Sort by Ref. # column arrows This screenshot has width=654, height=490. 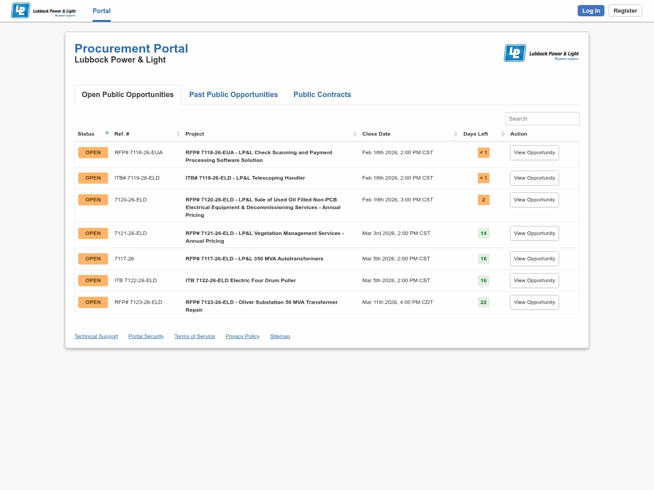point(178,134)
